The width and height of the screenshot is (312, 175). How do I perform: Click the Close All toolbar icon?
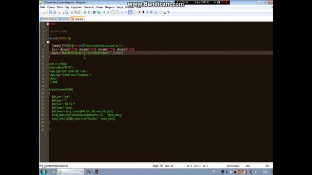tap(63, 12)
